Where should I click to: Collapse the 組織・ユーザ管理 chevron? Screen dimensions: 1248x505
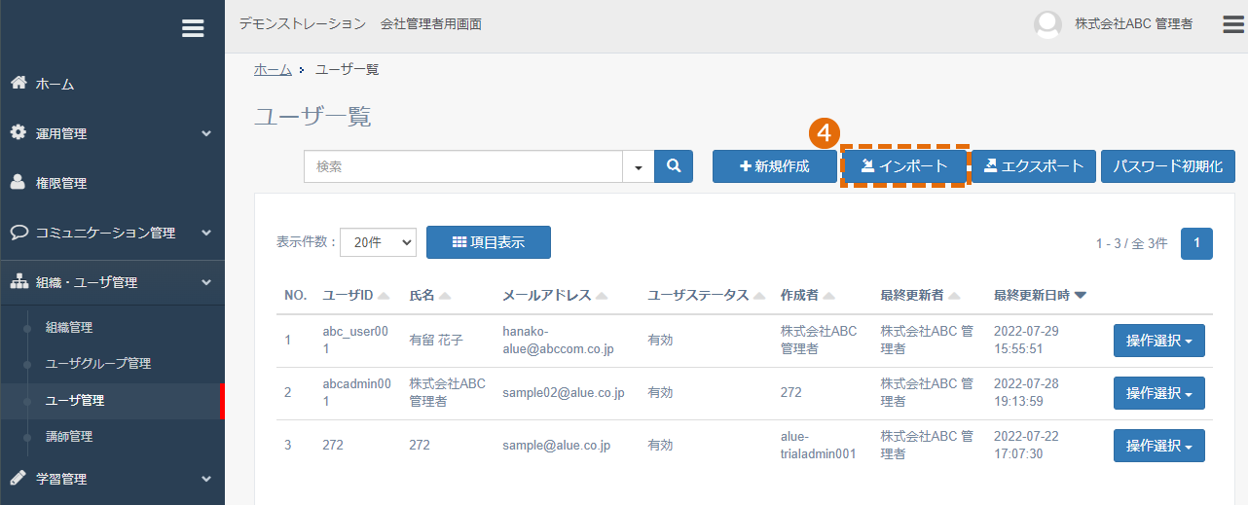pyautogui.click(x=206, y=282)
